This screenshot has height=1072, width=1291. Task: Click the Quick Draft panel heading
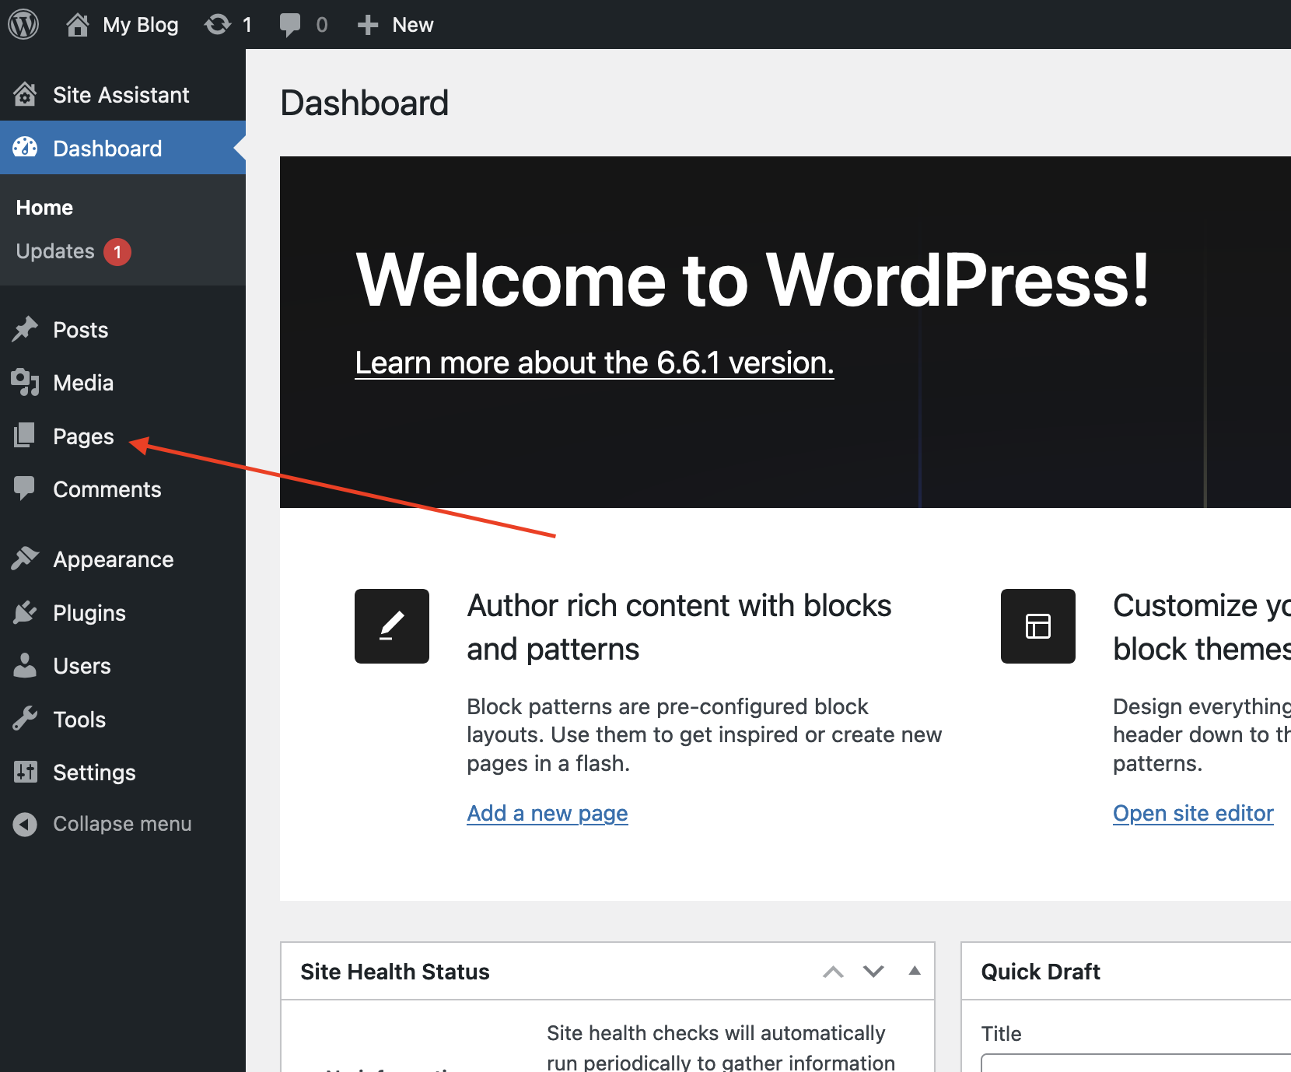tap(1041, 972)
